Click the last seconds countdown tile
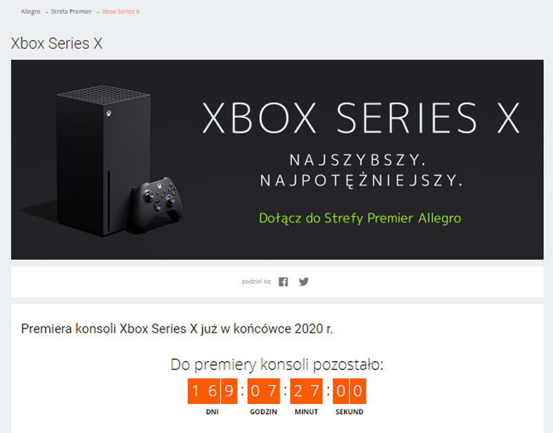This screenshot has height=433, width=553. pos(357,391)
